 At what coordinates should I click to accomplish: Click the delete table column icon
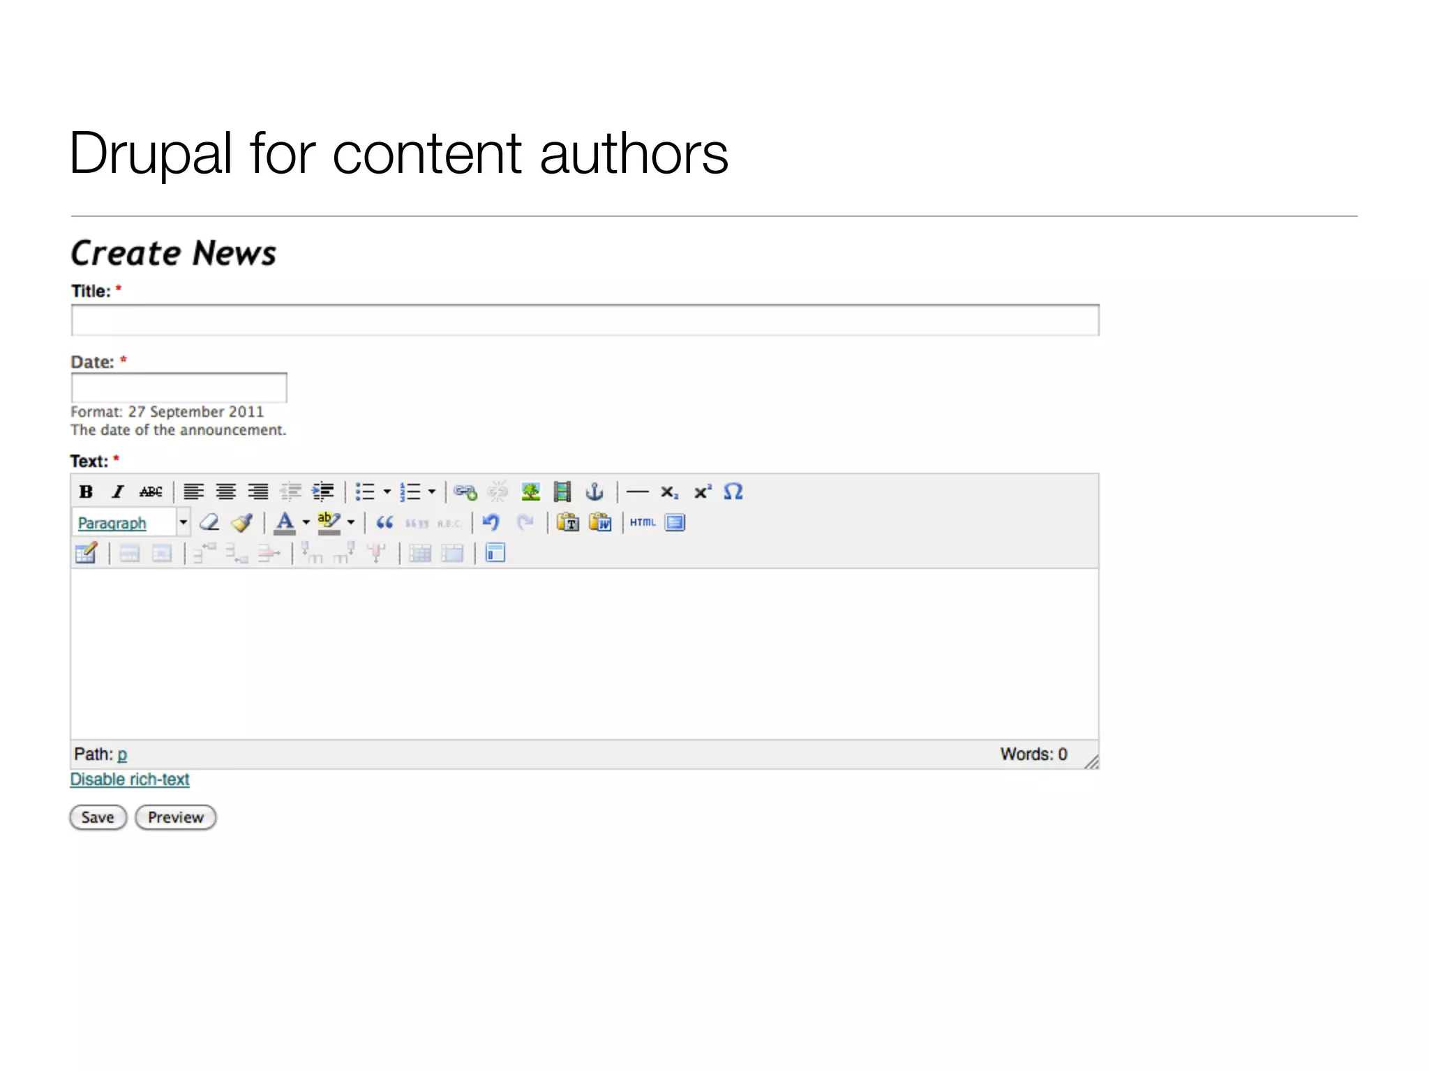pos(377,554)
